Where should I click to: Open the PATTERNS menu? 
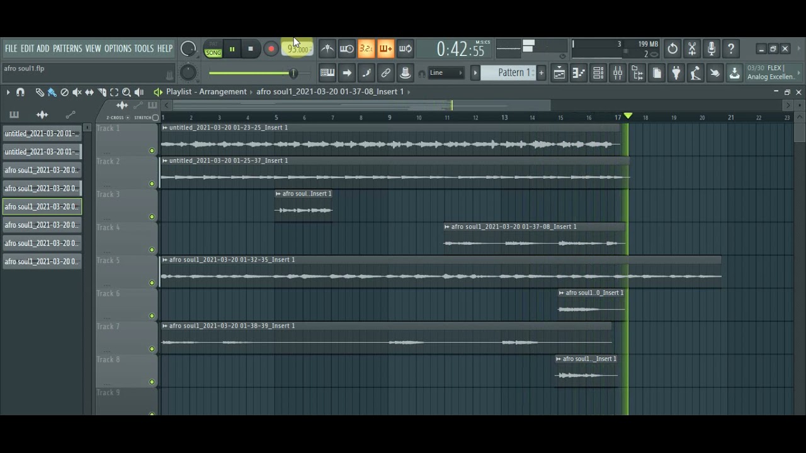[67, 48]
